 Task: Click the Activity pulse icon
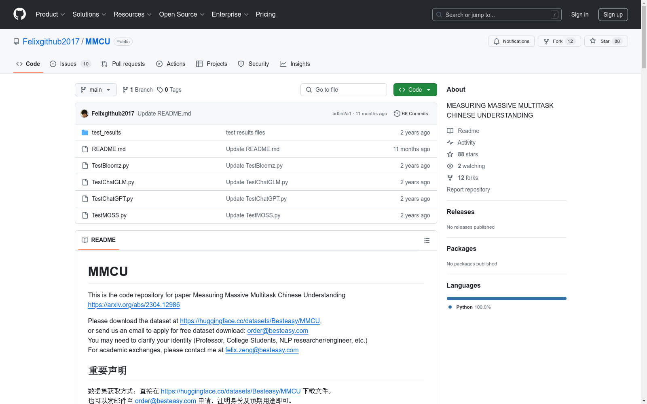(450, 143)
